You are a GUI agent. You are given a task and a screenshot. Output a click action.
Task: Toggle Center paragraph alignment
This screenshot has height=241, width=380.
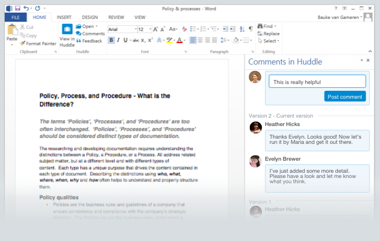(x=200, y=40)
